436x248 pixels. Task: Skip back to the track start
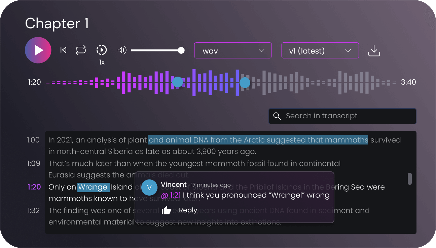coord(63,50)
